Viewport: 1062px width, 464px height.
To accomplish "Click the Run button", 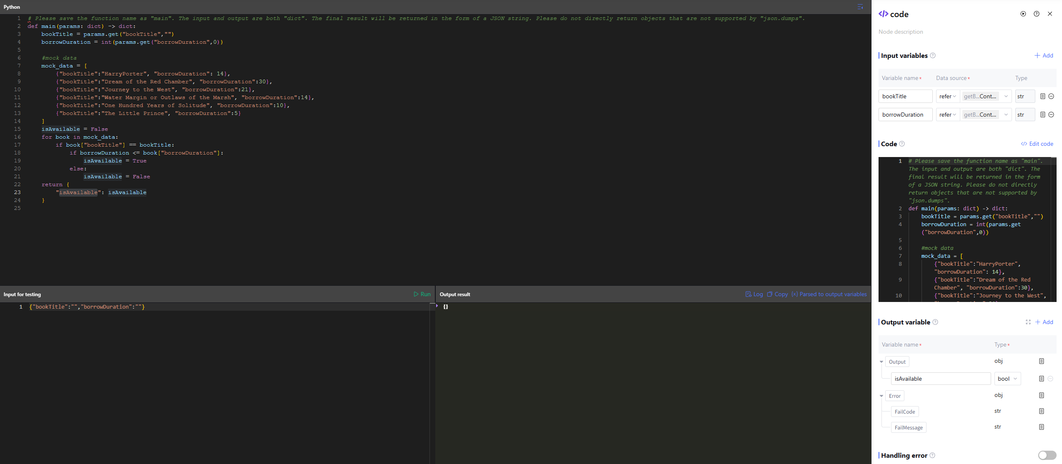I will pyautogui.click(x=422, y=294).
